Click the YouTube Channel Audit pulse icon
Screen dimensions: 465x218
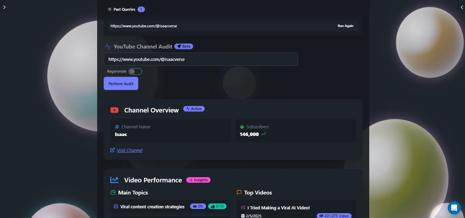tap(108, 46)
